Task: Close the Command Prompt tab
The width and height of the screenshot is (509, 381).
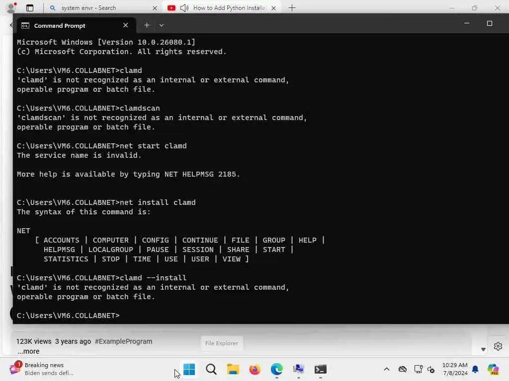Action: [x=126, y=25]
